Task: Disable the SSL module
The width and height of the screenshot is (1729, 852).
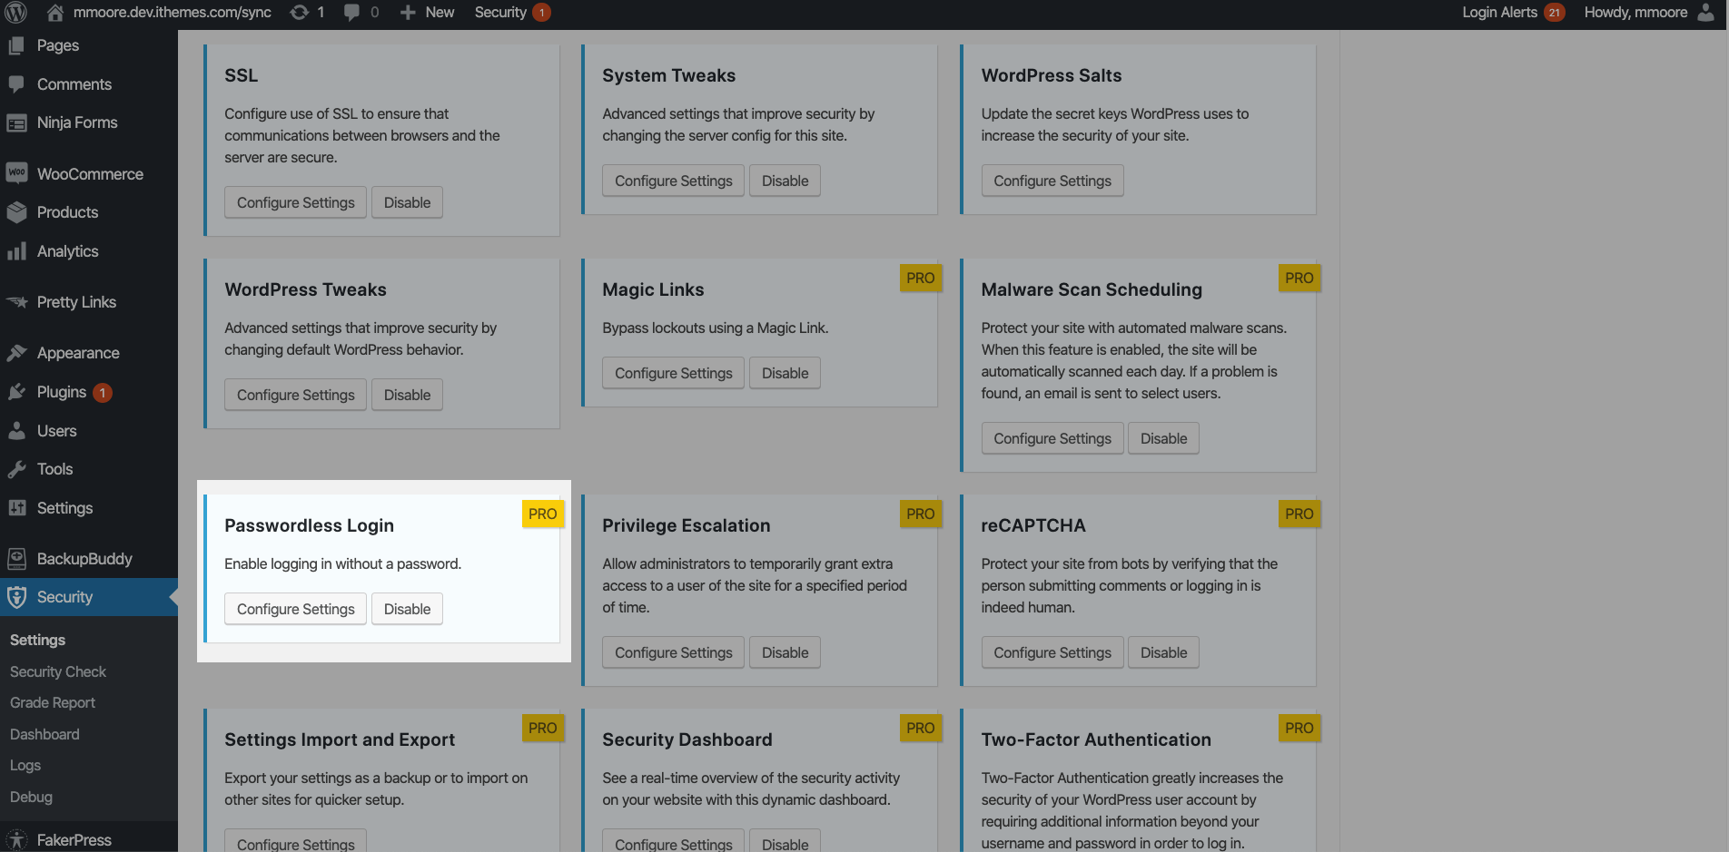Action: pyautogui.click(x=407, y=202)
